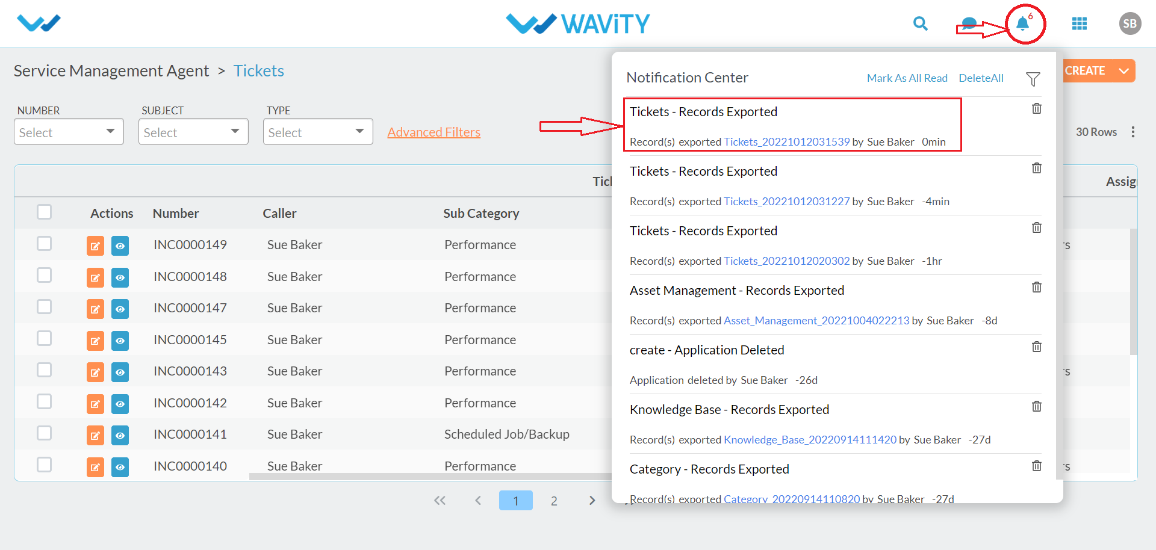Image resolution: width=1156 pixels, height=550 pixels.
Task: Open the apps grid icon
Action: 1080,23
